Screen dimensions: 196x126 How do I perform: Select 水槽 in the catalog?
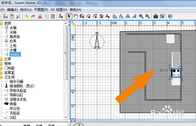pyautogui.click(x=13, y=50)
